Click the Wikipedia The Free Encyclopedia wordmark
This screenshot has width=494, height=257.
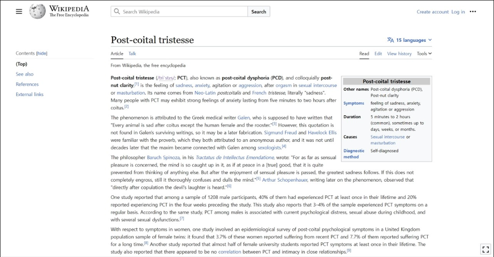pyautogui.click(x=69, y=11)
